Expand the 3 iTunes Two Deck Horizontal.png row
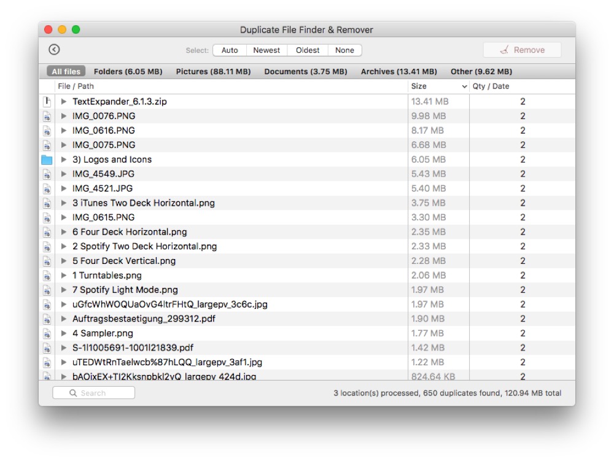 (64, 203)
